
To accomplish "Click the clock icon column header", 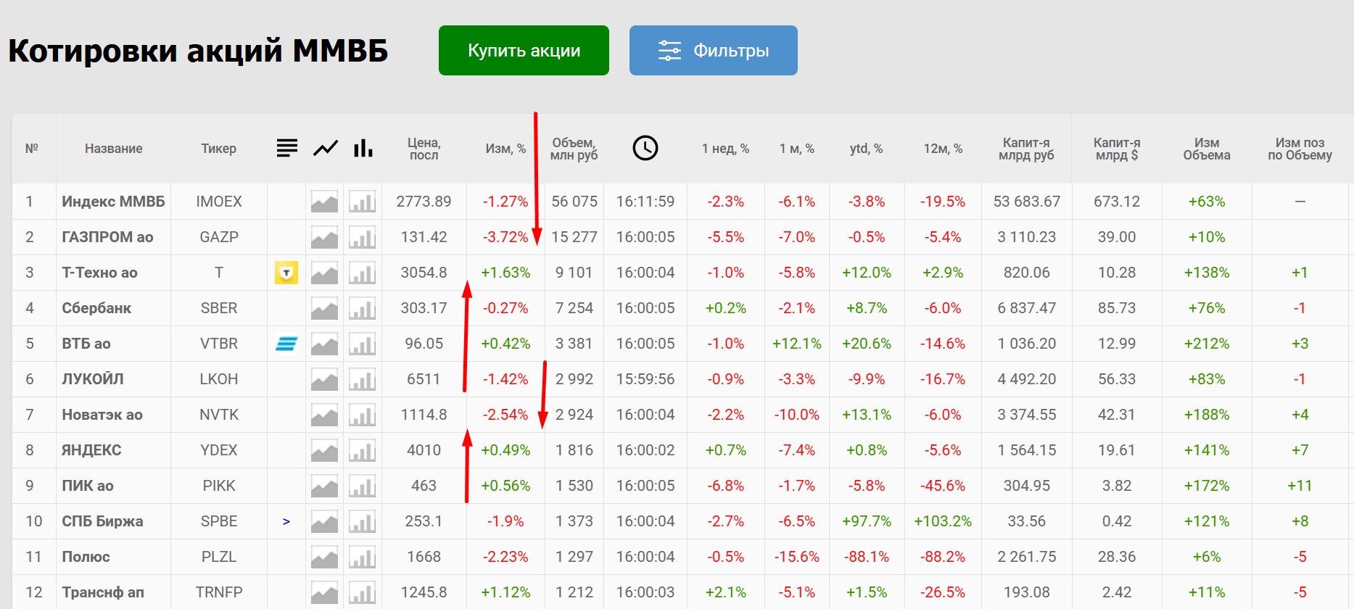I will 645,148.
